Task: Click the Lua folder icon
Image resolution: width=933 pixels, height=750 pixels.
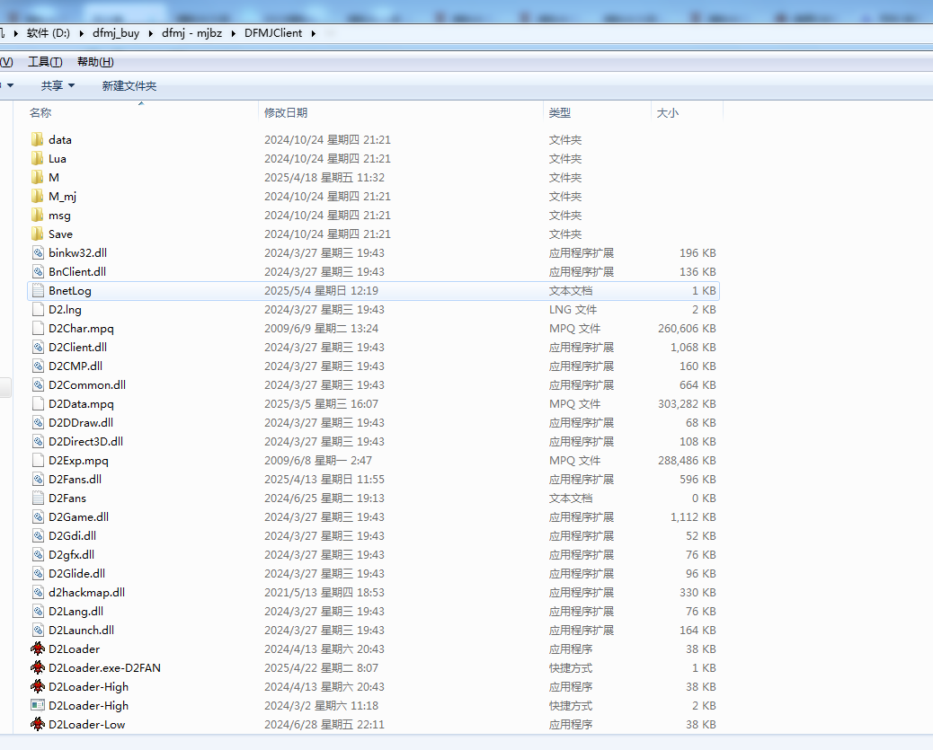Action: click(38, 159)
